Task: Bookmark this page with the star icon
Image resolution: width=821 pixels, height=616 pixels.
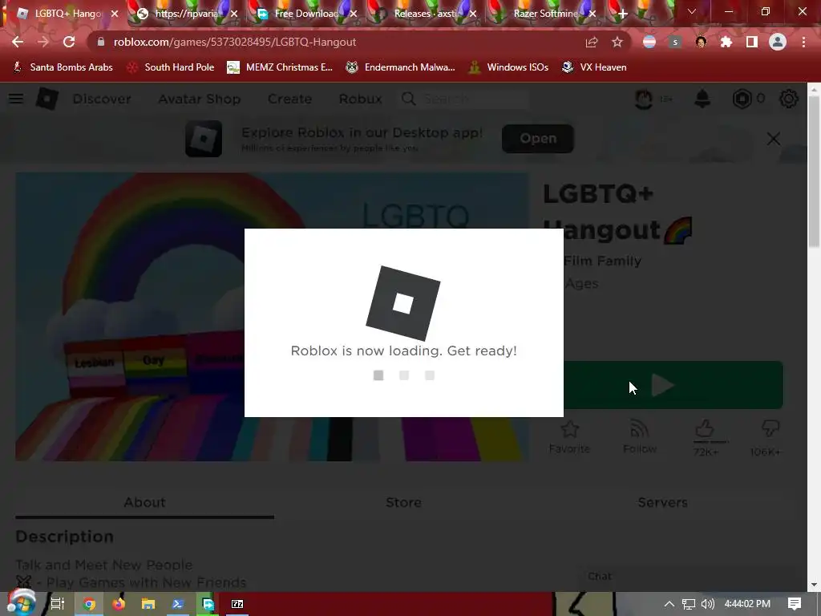Action: 617,42
